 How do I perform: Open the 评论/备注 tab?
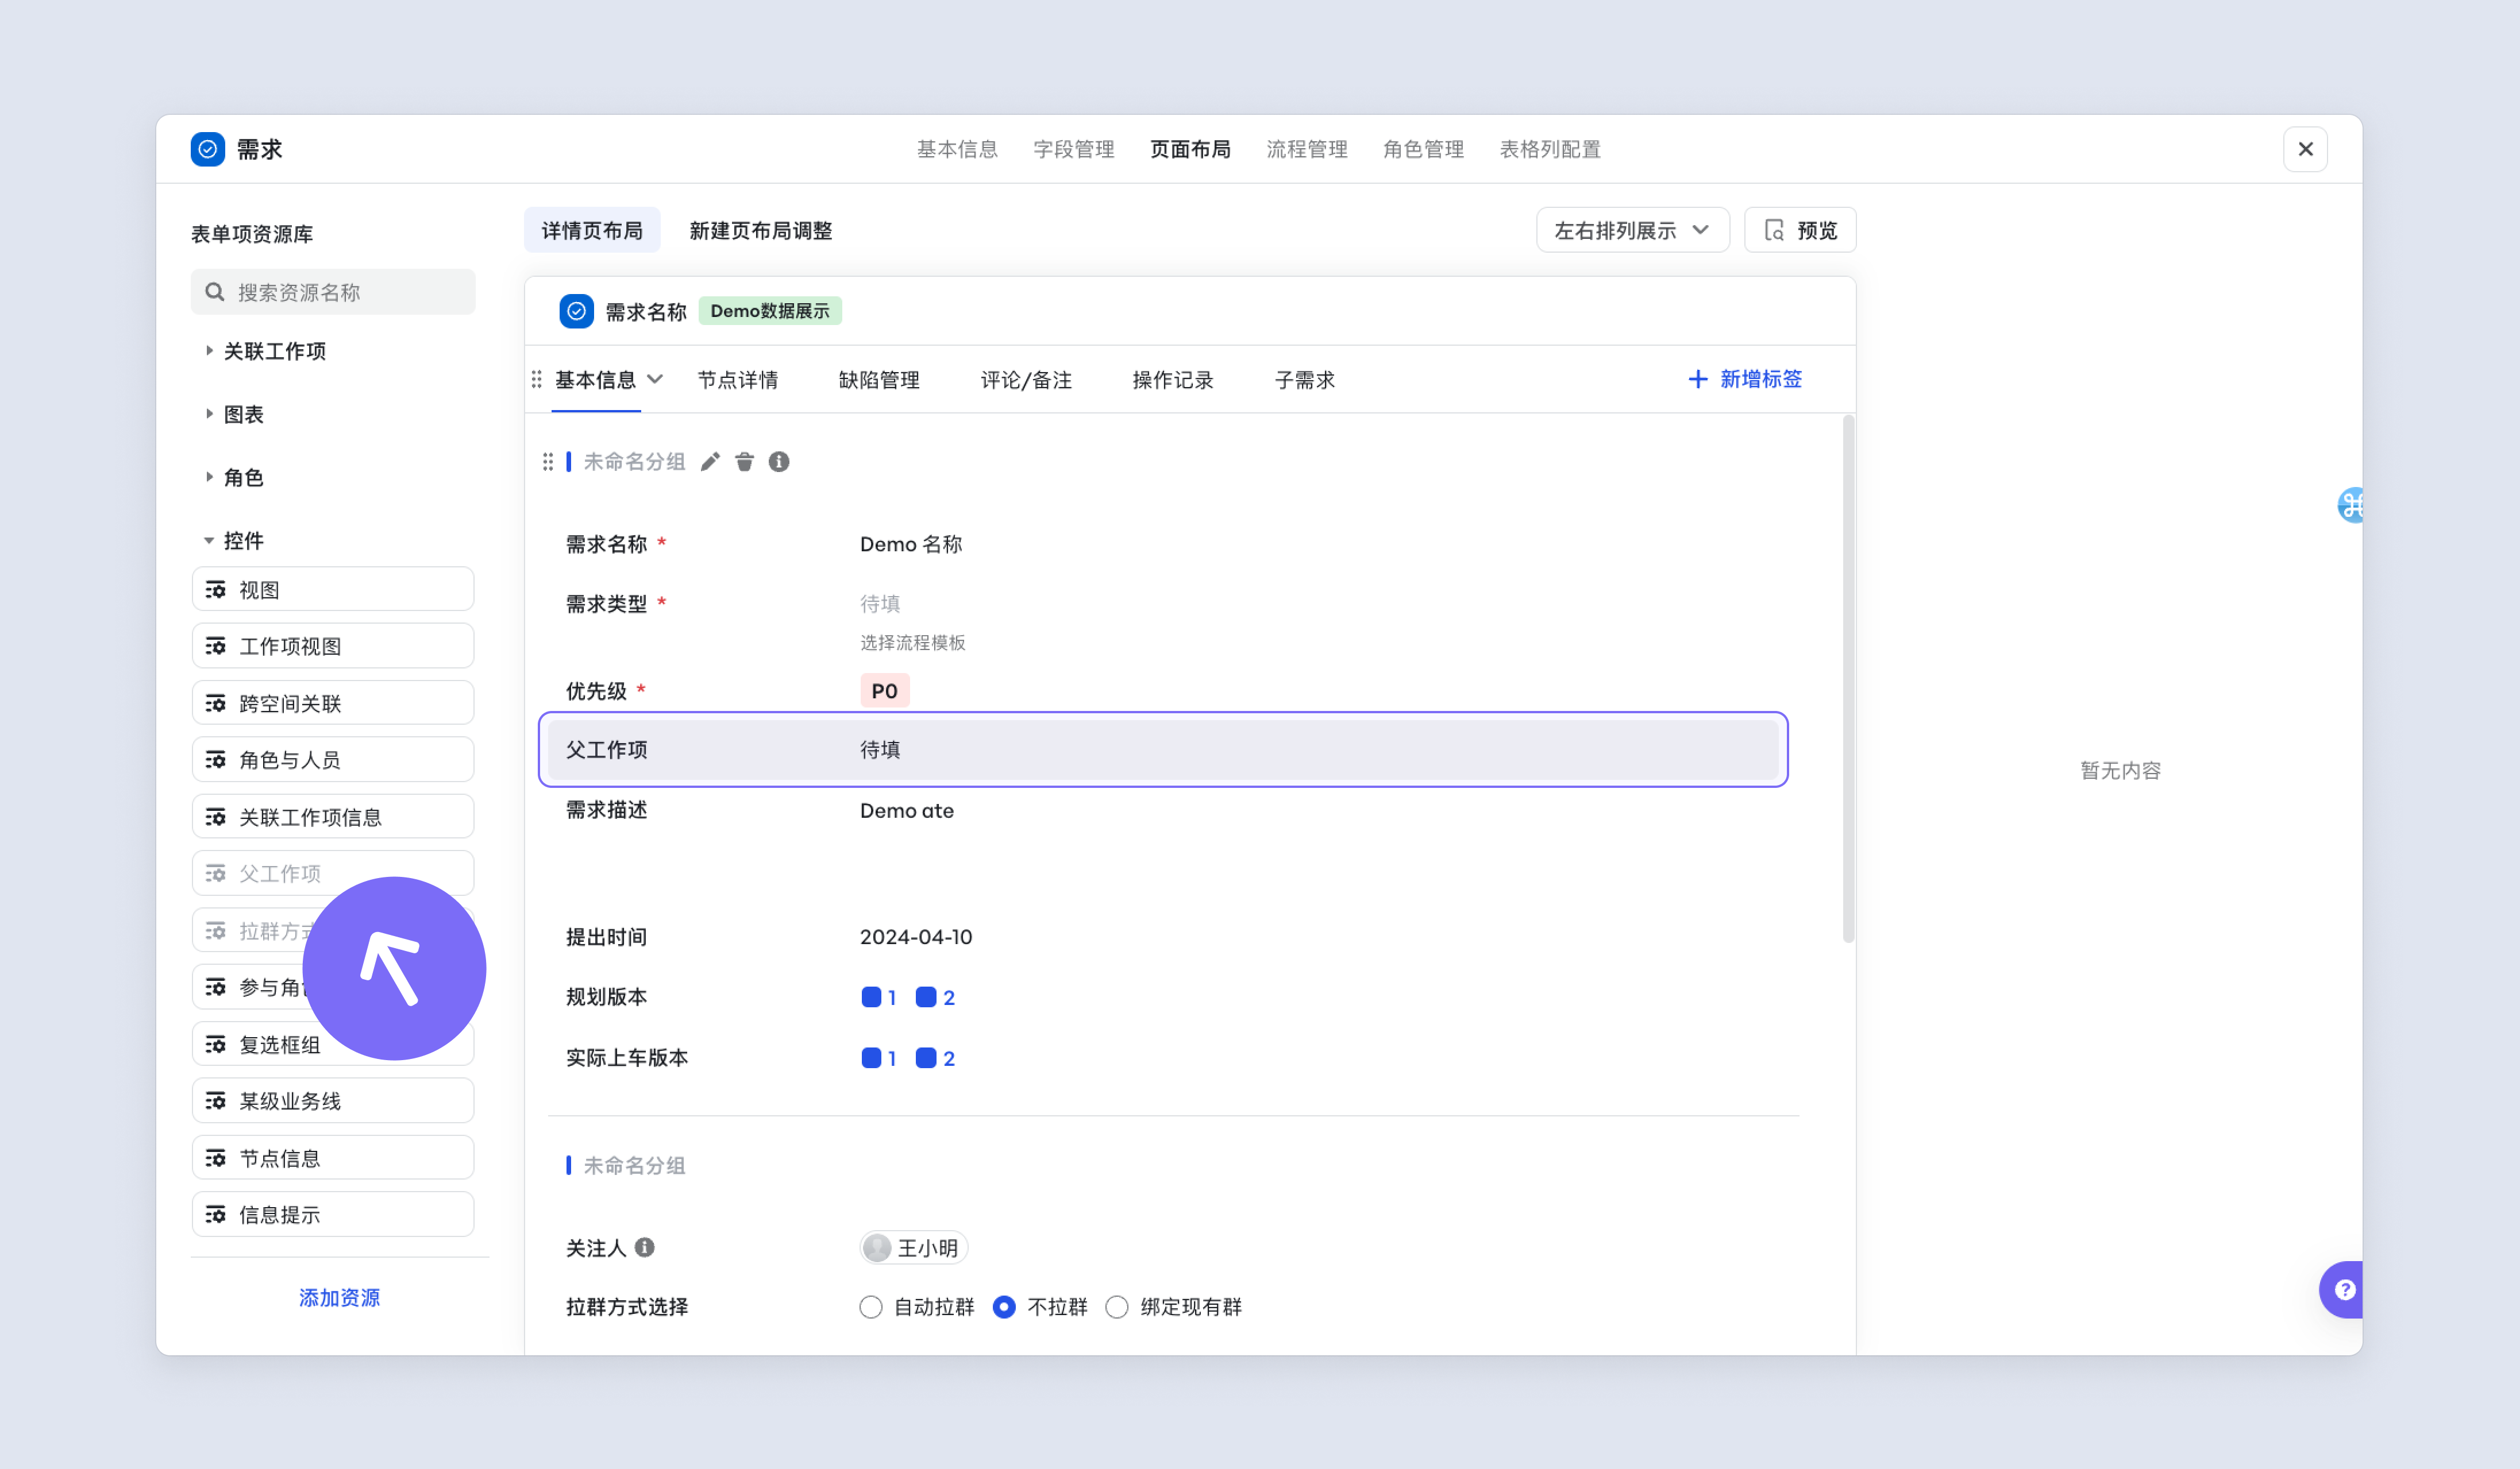click(x=1026, y=380)
